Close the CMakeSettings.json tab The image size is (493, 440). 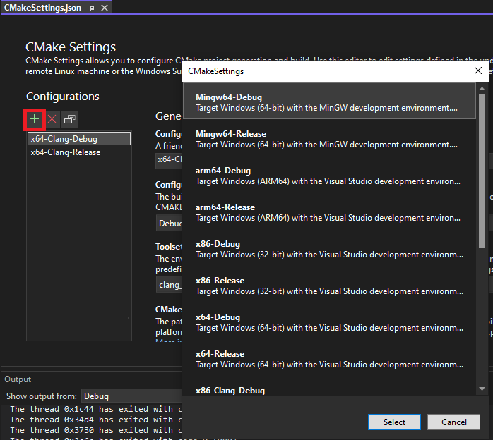coord(105,8)
